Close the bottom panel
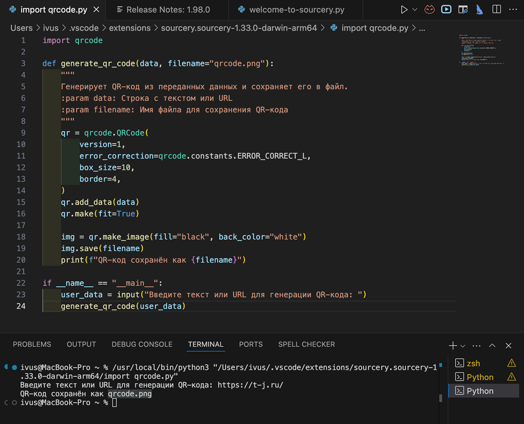Image resolution: width=524 pixels, height=424 pixels. (508, 345)
